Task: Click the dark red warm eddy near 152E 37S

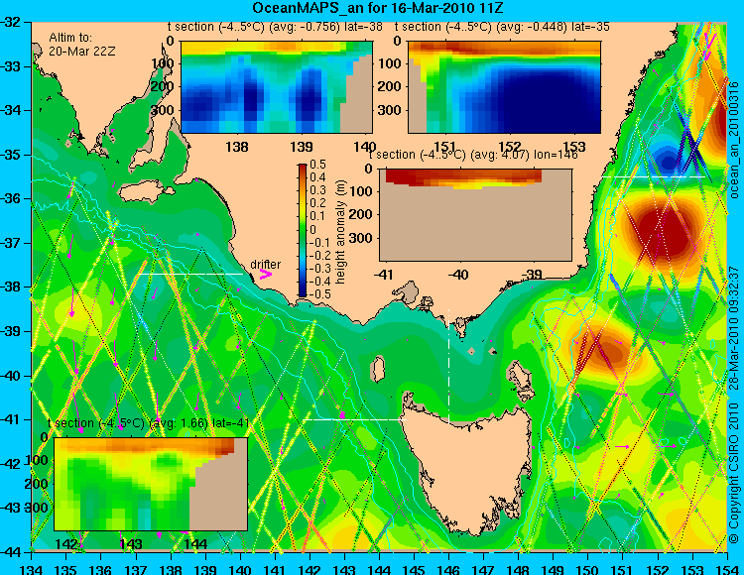Action: point(665,232)
